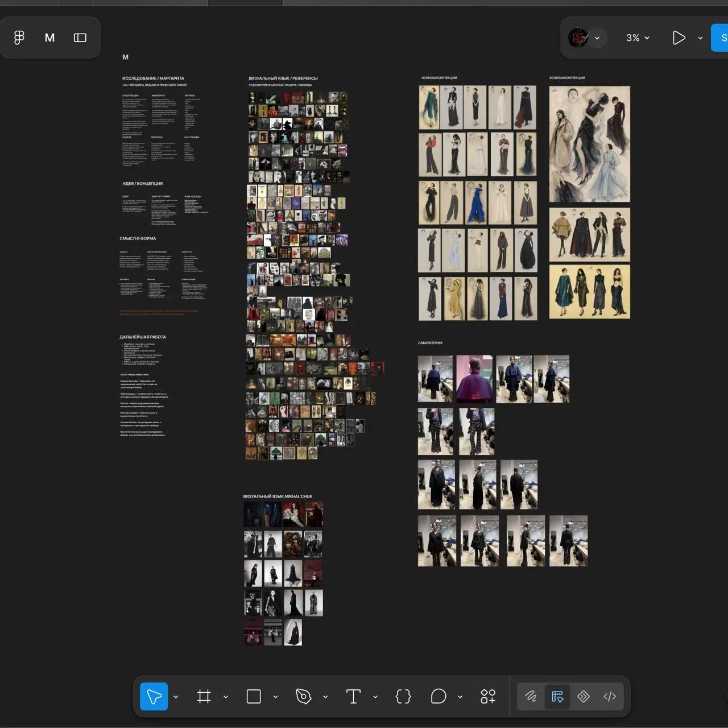
Task: Expand the chevron next to the play button
Action: pos(700,38)
